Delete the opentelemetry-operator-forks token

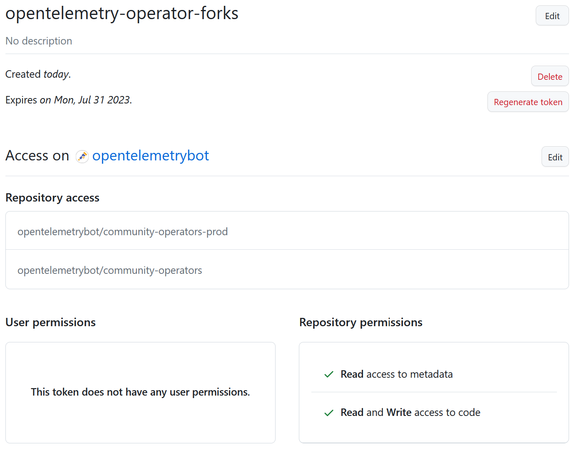[549, 76]
